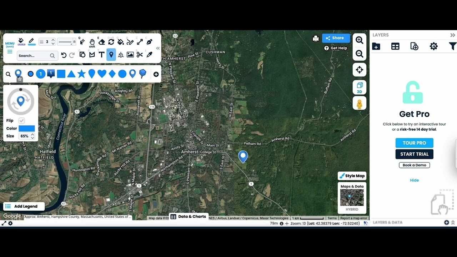Choose the numbered square callout marker
The width and height of the screenshot is (457, 257).
[51, 74]
